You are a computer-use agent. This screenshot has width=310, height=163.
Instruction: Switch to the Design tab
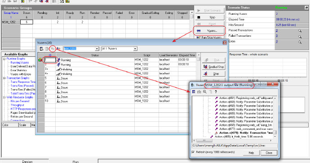click(27, 162)
